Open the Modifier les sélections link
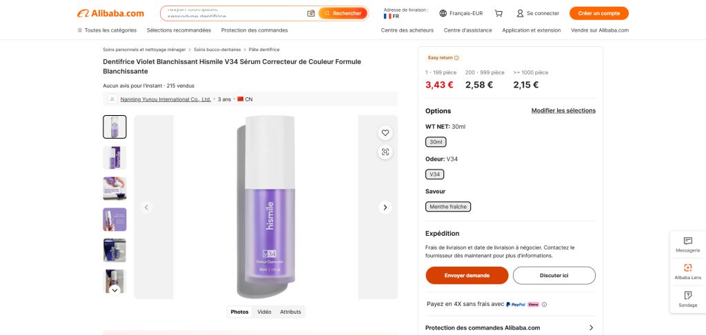The image size is (706, 335). click(563, 110)
